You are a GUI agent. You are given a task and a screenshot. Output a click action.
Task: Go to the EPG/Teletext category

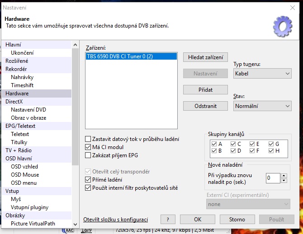click(20, 126)
